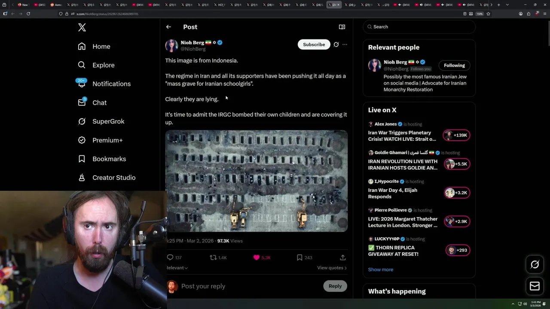Toggle the Following button for Nioh Berg
This screenshot has height=309, width=550.
coord(454,65)
